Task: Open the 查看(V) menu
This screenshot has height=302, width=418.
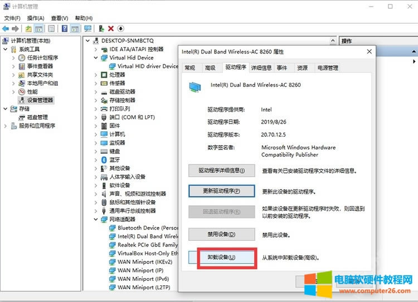Action: [x=60, y=18]
